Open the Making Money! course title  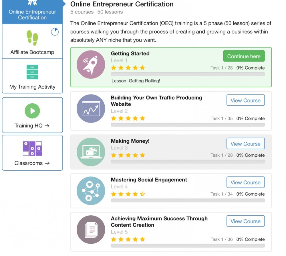coord(130,141)
